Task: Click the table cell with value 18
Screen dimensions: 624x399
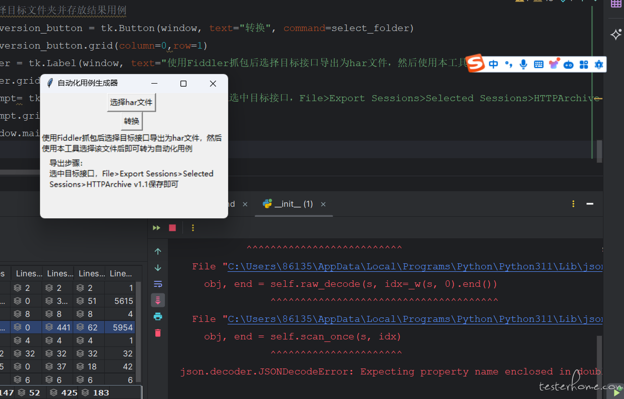Action: (89, 366)
